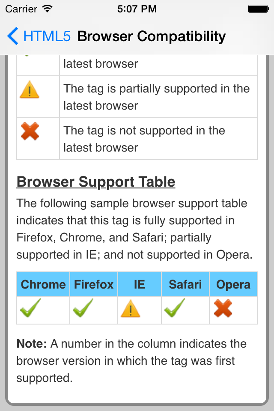The image size is (274, 411).
Task: Click the red X icon in legend
Action: (x=30, y=131)
